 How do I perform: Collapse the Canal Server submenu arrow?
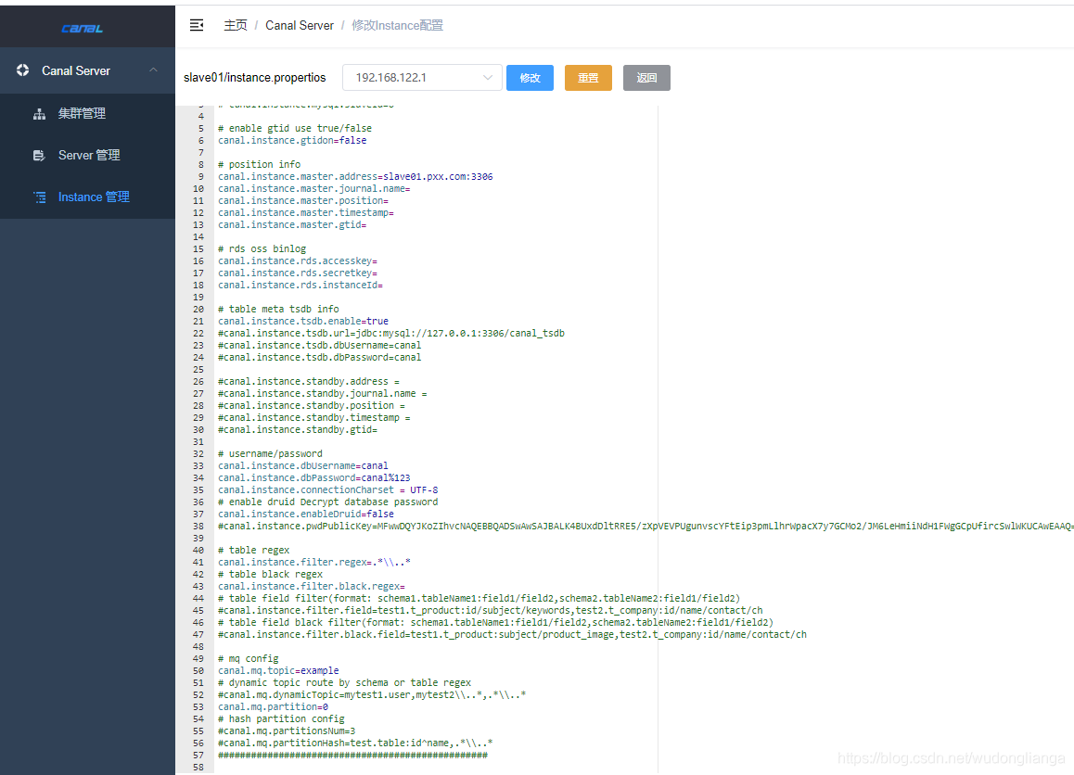pos(153,70)
